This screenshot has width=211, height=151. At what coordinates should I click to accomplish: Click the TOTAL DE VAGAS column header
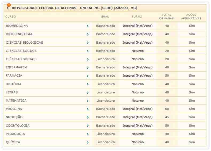pyautogui.click(x=167, y=16)
